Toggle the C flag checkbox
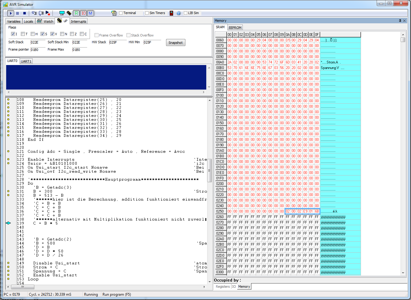Viewport: 411px width, 300px height. point(82,34)
